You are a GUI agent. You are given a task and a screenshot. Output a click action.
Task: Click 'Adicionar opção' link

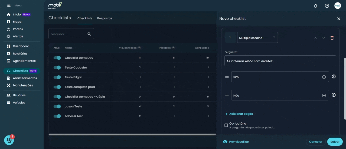click(x=239, y=114)
